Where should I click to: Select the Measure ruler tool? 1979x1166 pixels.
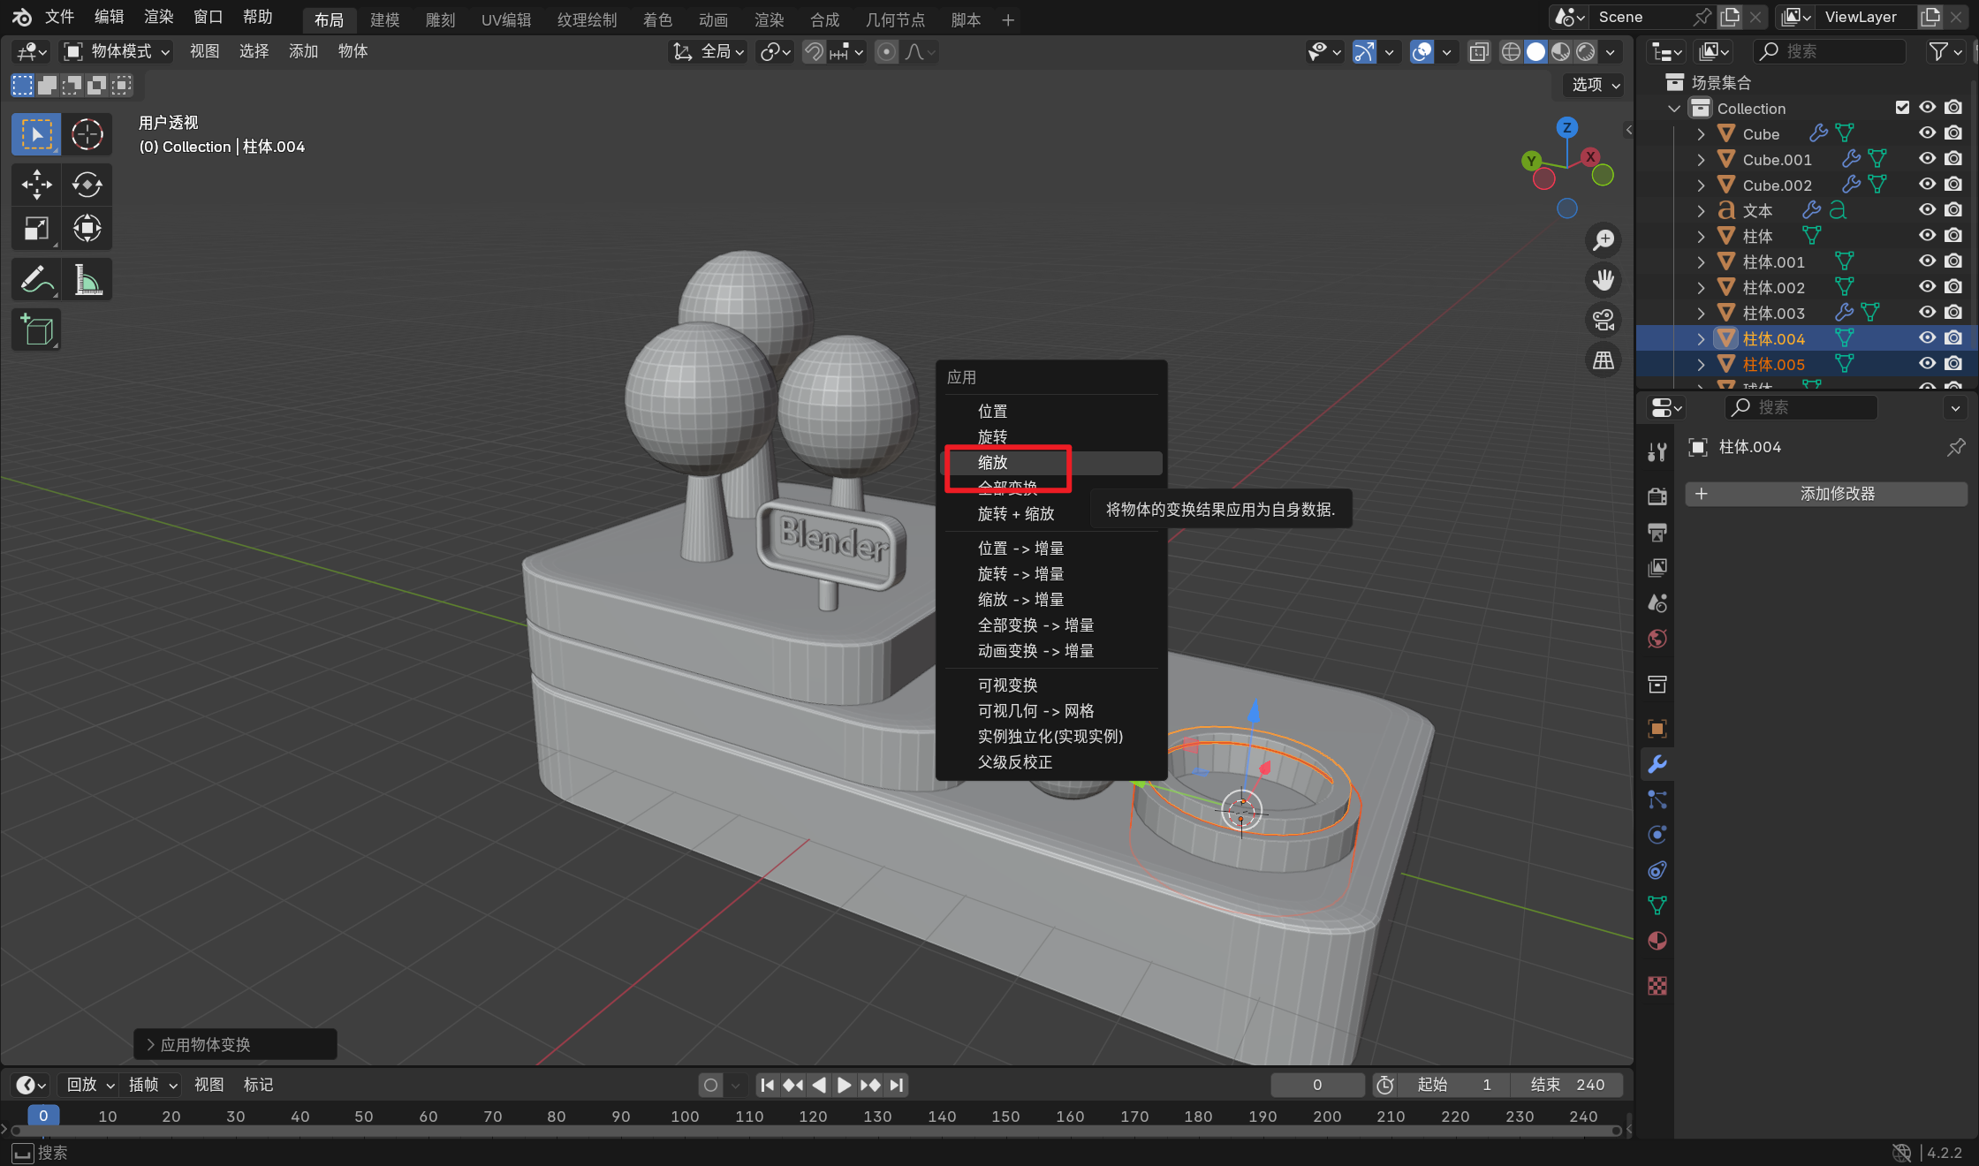coord(87,280)
